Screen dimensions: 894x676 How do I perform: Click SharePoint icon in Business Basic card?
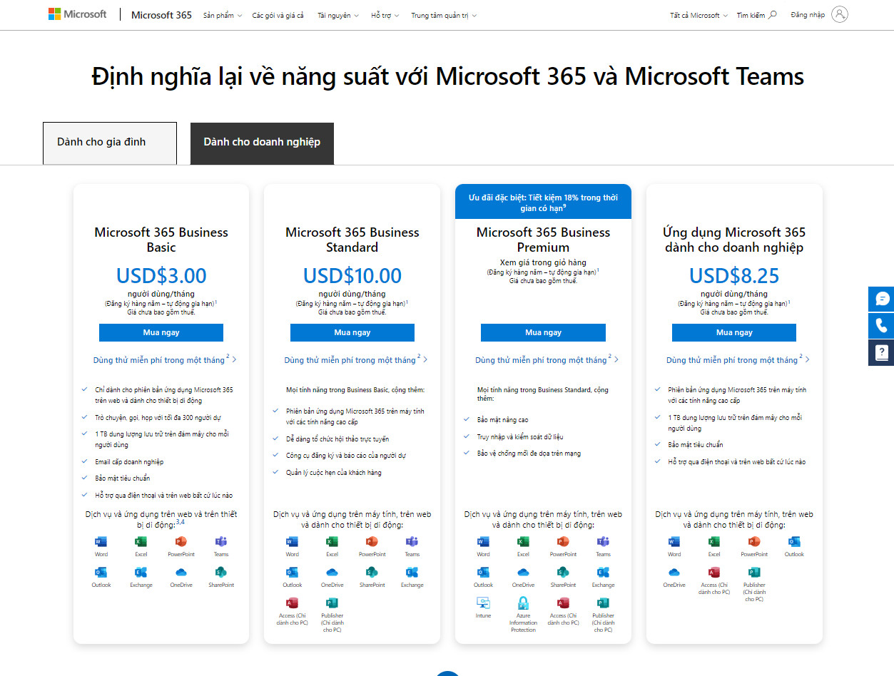click(220, 573)
